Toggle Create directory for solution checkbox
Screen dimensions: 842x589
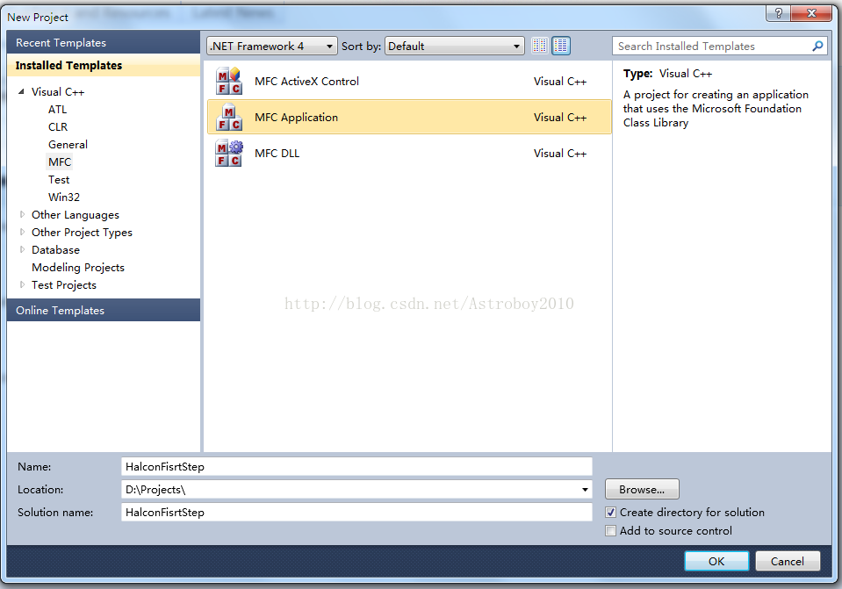tap(610, 513)
